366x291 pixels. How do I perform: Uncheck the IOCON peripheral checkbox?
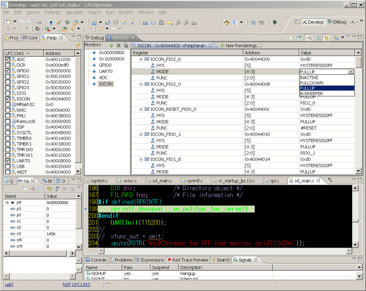(x=8, y=99)
